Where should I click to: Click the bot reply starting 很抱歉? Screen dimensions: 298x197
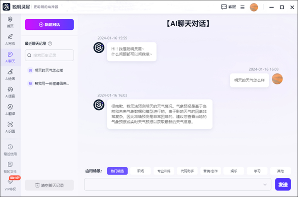click(x=159, y=114)
